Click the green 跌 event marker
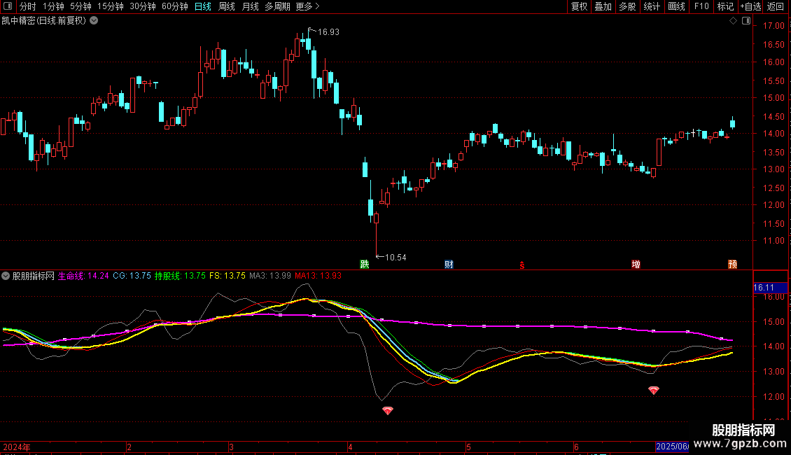The height and width of the screenshot is (455, 791). coord(364,265)
